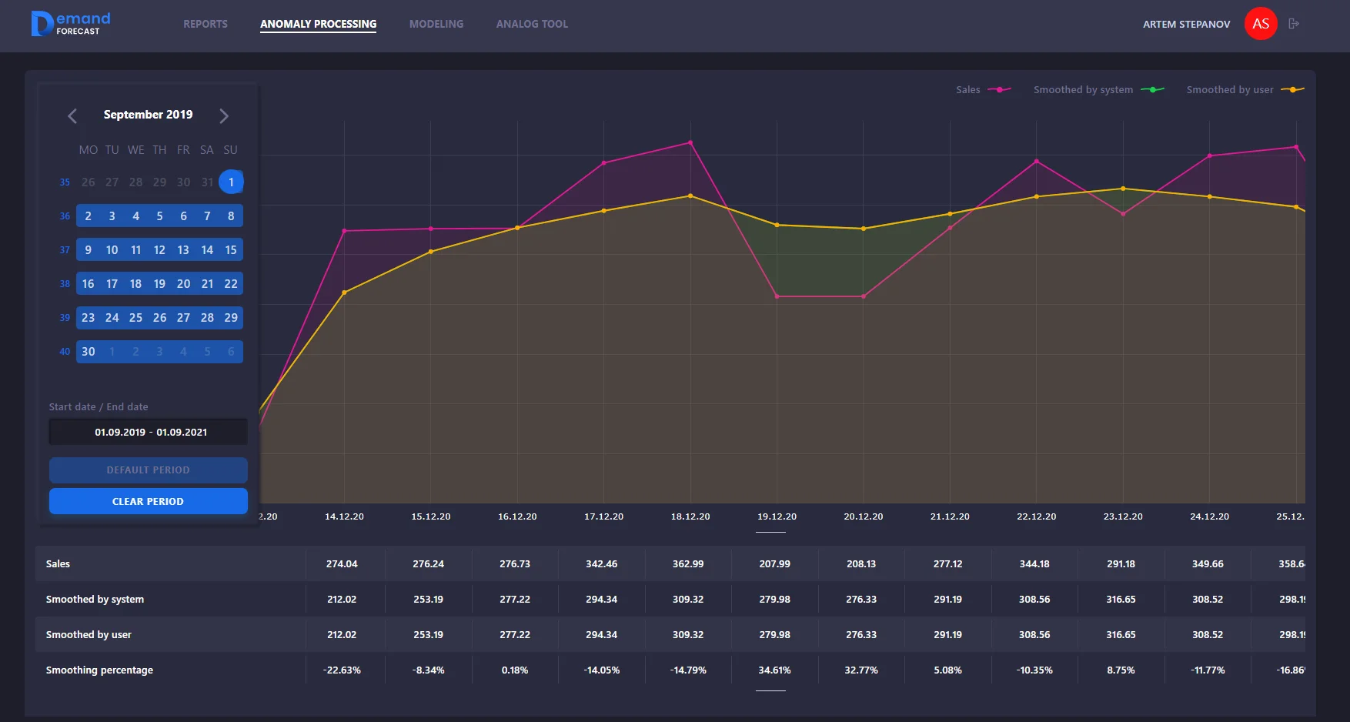
Task: Select the 34.61% smoothing percentage cell
Action: (774, 670)
